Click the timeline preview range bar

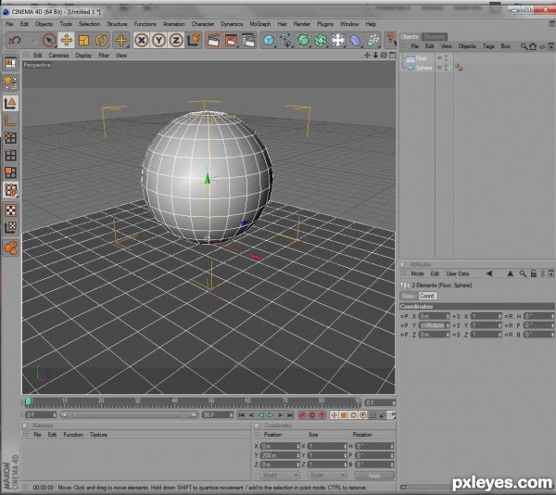coord(129,415)
